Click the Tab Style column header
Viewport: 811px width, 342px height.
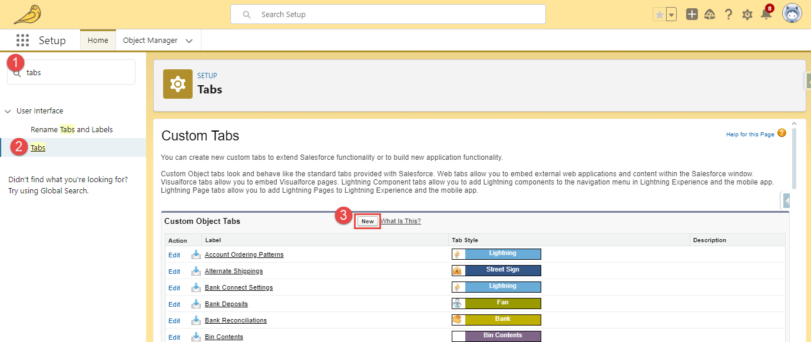pyautogui.click(x=465, y=240)
